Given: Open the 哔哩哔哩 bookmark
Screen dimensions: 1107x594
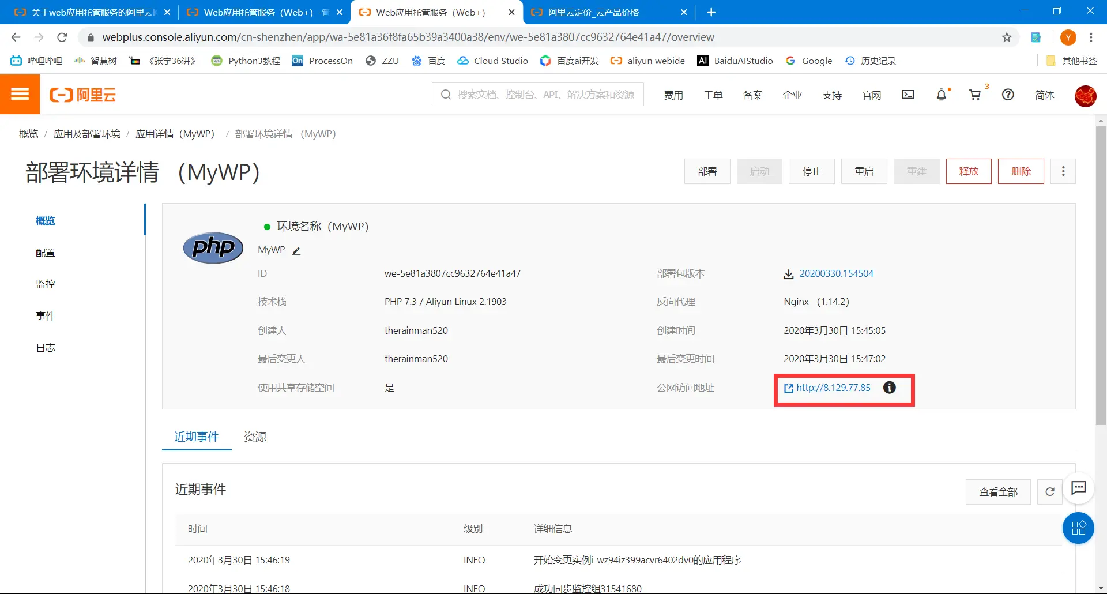Looking at the screenshot, I should coord(36,61).
